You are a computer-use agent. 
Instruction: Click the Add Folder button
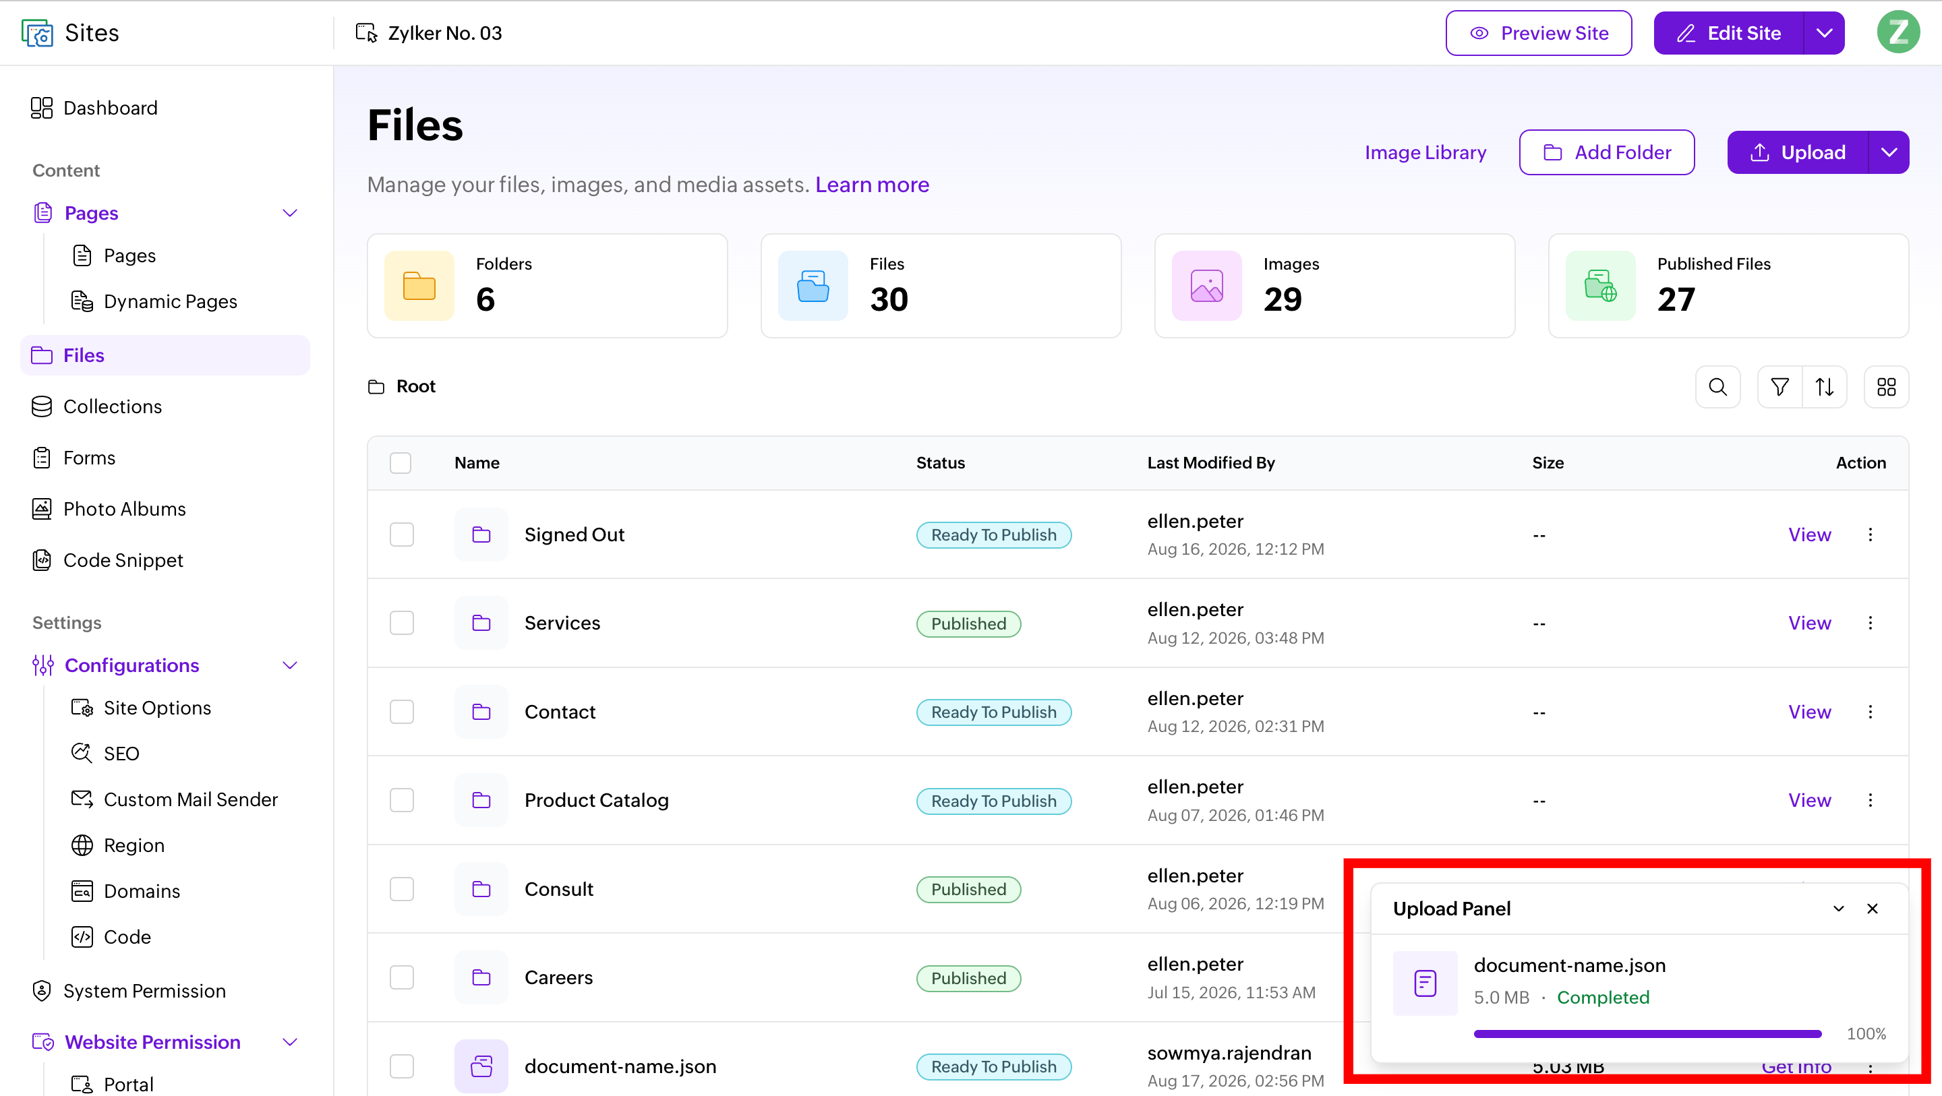tap(1606, 152)
